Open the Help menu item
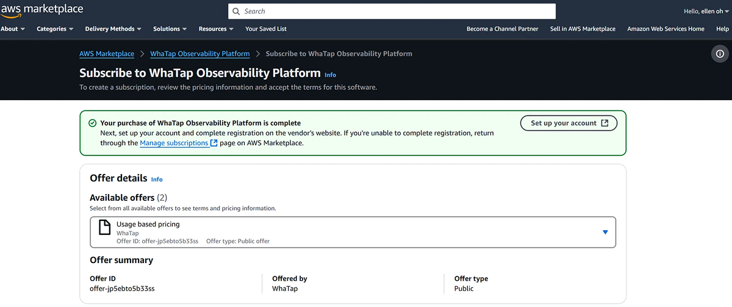Viewport: 732px width, 307px height. point(723,29)
